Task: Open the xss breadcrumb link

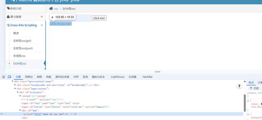Action: click(x=56, y=9)
